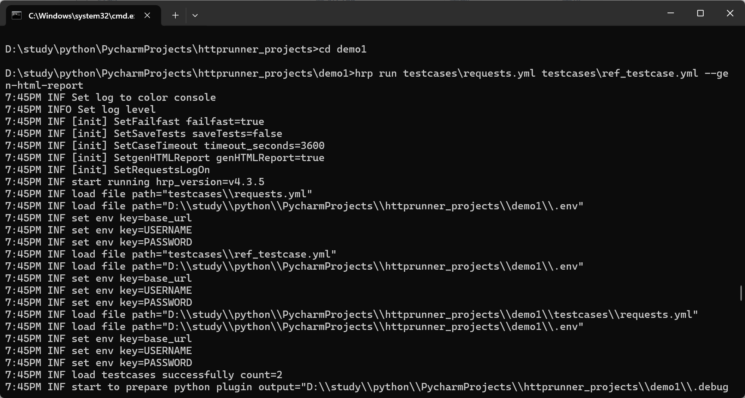Close the C:\Windows\system32\cmd.exe tab

tap(147, 15)
